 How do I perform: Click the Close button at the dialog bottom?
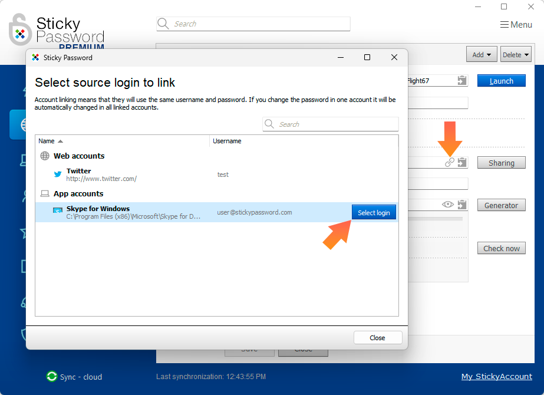(377, 338)
